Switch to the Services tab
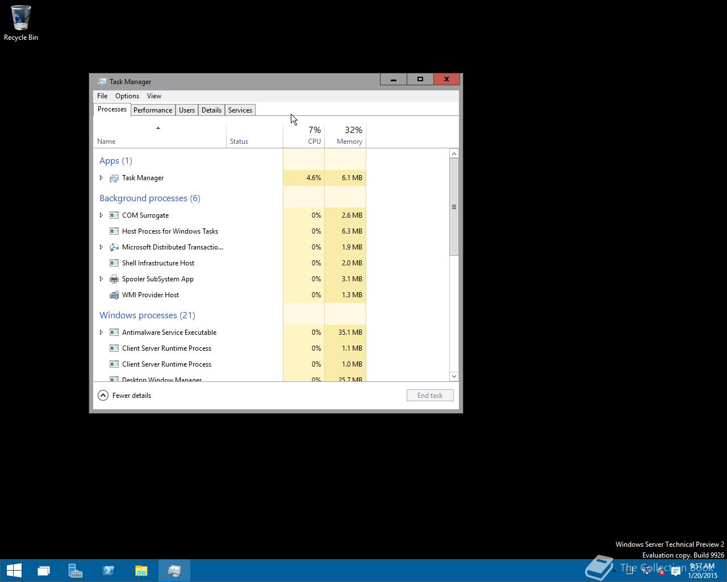The width and height of the screenshot is (727, 582). [x=240, y=110]
